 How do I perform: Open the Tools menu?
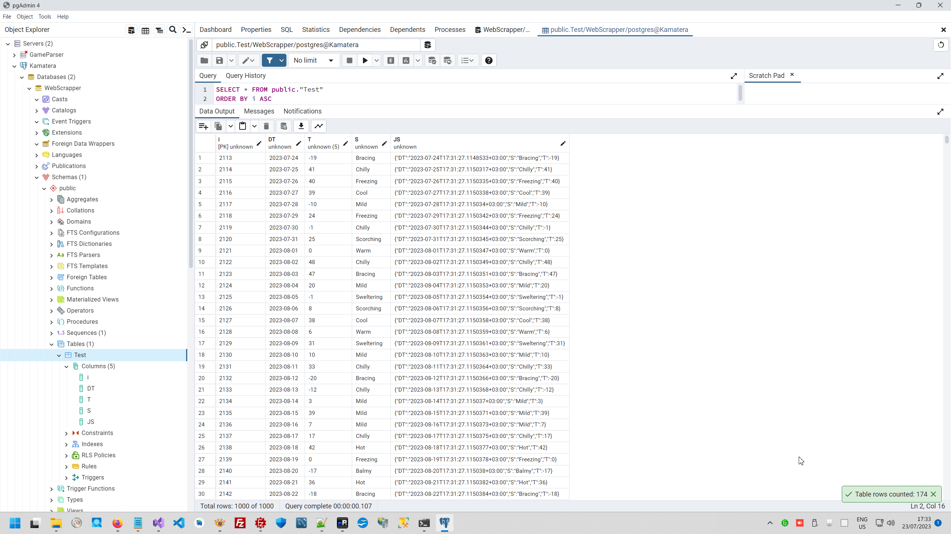(45, 17)
